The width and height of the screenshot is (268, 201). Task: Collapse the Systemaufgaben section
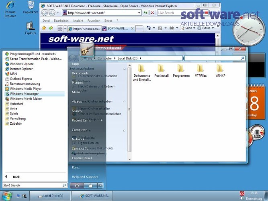point(125,69)
